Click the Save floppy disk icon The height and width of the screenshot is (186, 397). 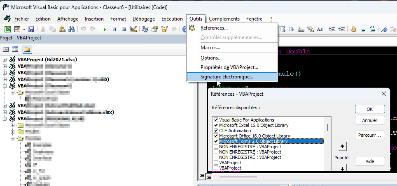pyautogui.click(x=31, y=29)
